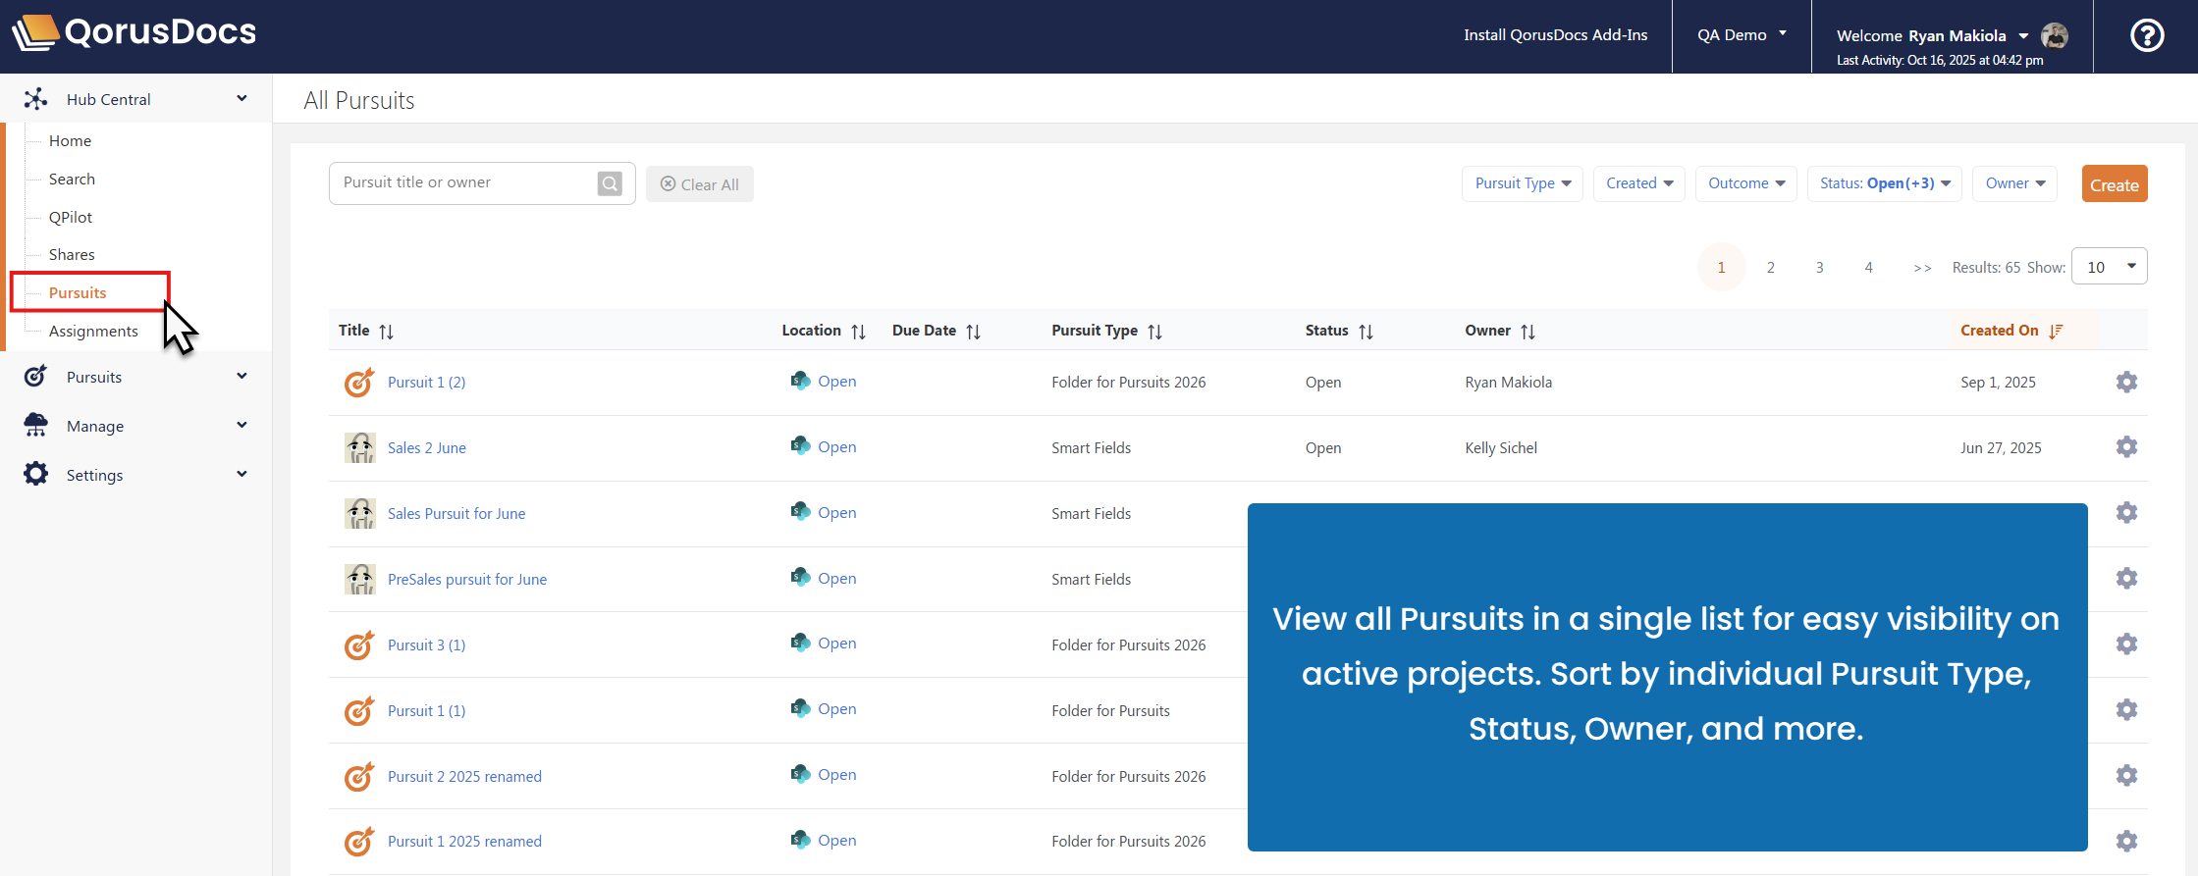Click the SharePoint icon in Sales Pursuit for June row
The image size is (2198, 876).
coord(800,512)
